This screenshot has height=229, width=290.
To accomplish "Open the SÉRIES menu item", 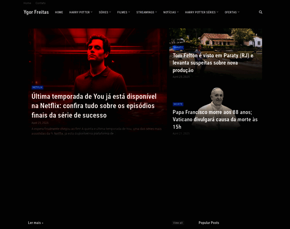I will pos(103,12).
